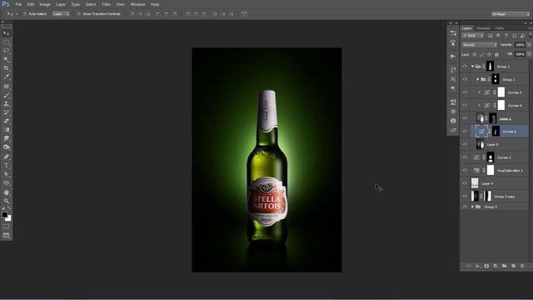533x300 pixels.
Task: Hide the selected Curves 6 layer
Action: [465, 132]
